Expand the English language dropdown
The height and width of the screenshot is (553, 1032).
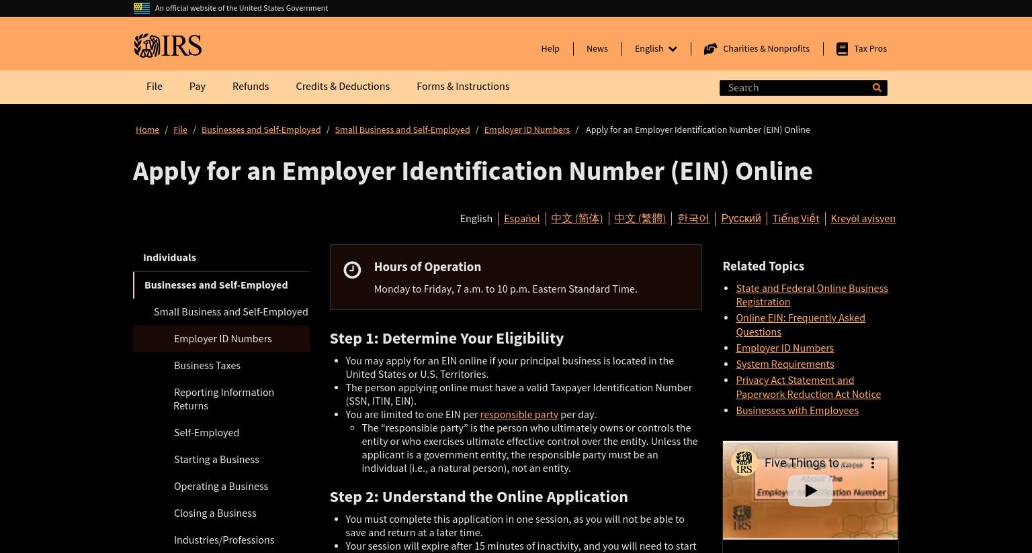[656, 48]
